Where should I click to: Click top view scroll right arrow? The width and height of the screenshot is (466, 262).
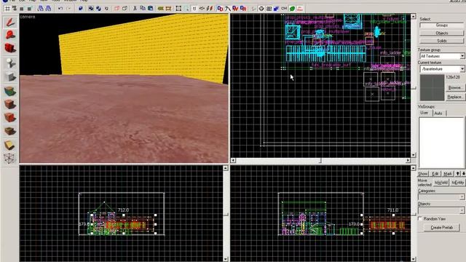pyautogui.click(x=408, y=160)
